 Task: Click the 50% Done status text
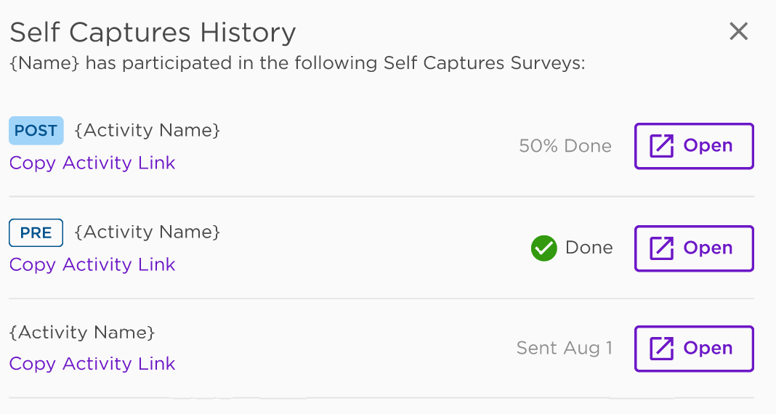pos(565,146)
